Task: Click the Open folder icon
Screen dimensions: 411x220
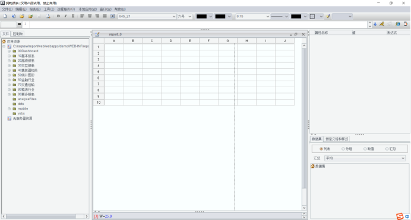Action: pos(22,16)
